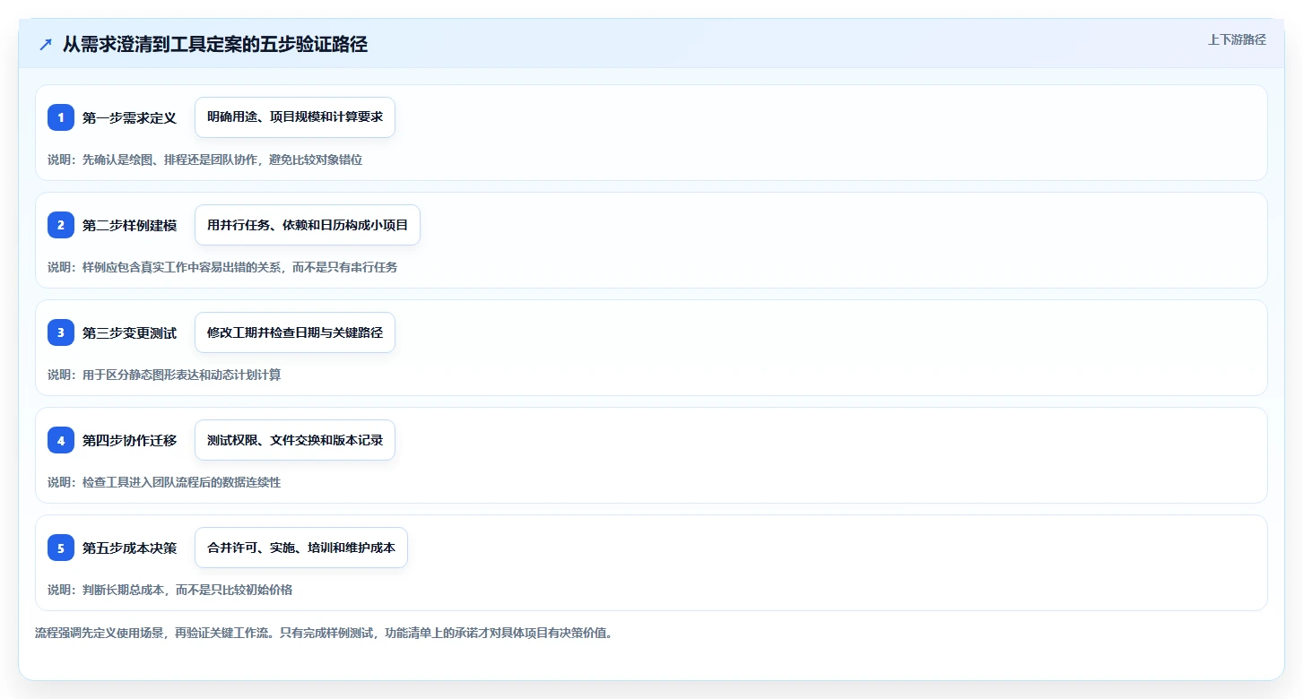Click step number badge 5
1303x699 pixels.
[x=61, y=548]
